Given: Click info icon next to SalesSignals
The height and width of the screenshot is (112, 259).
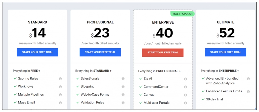Looking at the screenshot, I should pos(123,79).
